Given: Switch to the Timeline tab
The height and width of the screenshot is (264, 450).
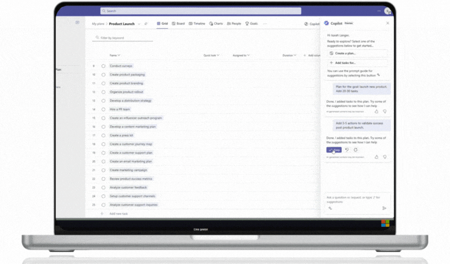Looking at the screenshot, I should [x=197, y=24].
